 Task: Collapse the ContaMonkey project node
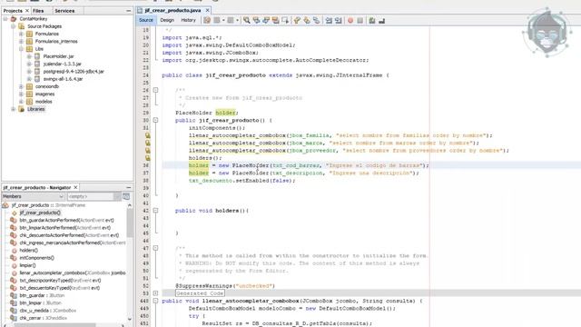click(5, 18)
